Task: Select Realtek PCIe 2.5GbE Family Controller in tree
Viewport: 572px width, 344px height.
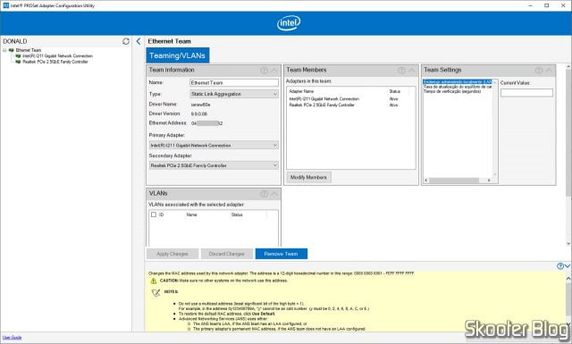Action: coord(55,62)
